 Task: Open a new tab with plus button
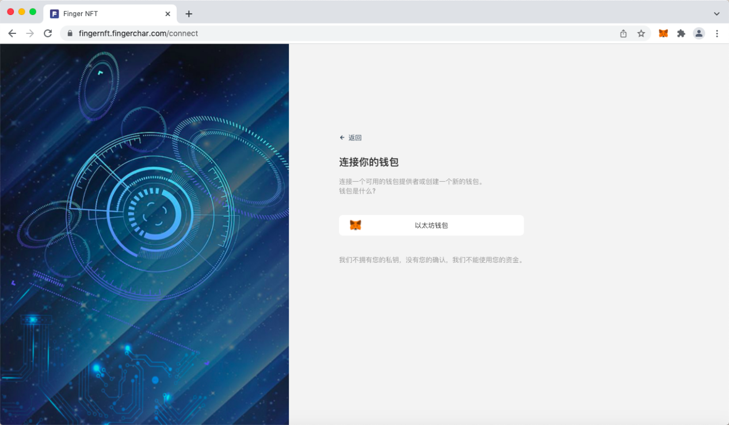point(189,14)
